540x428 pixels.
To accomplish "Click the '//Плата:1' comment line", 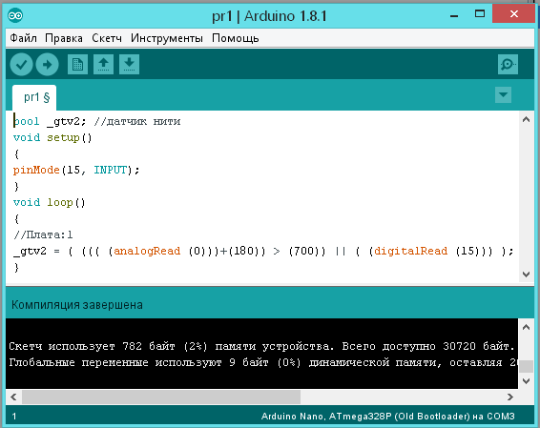I will click(43, 234).
